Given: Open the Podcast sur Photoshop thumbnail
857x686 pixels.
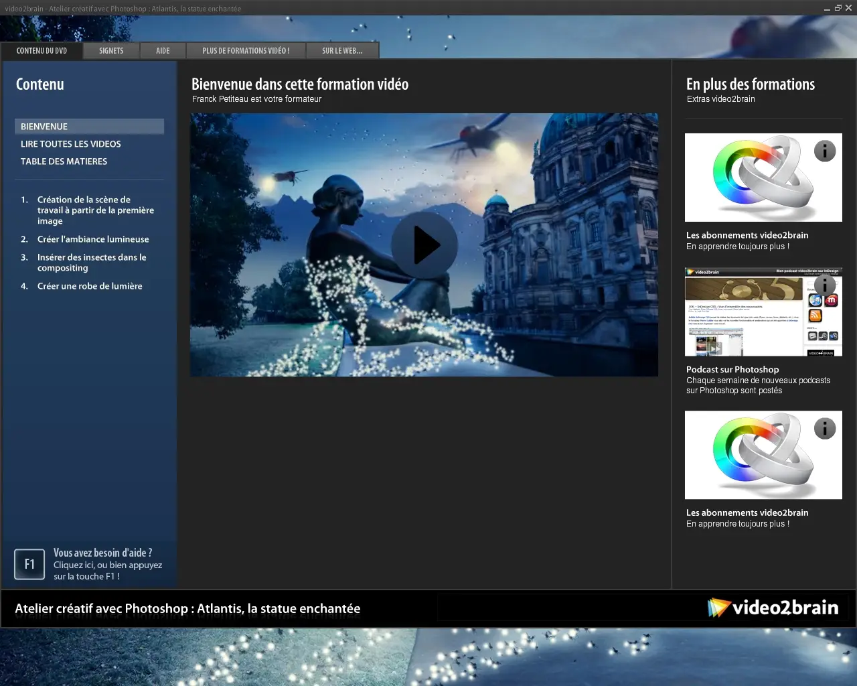Looking at the screenshot, I should point(763,312).
